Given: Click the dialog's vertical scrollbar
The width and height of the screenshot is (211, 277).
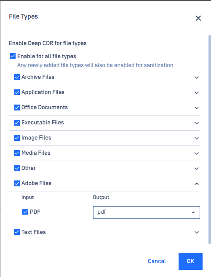Looking at the screenshot, I should (209, 140).
